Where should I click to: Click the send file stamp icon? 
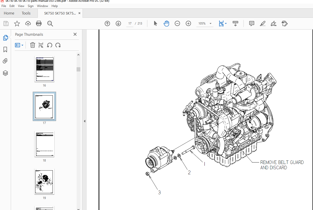pos(284,23)
